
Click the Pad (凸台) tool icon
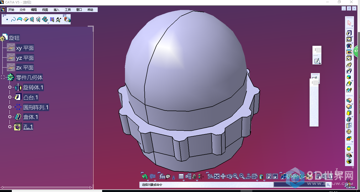[x=349, y=33]
